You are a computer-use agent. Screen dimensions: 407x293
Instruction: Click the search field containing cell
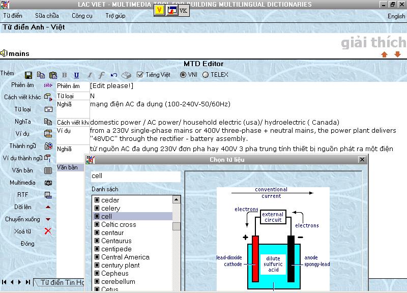click(x=135, y=176)
